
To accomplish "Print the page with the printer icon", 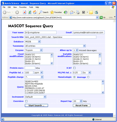I will click(78, 12).
